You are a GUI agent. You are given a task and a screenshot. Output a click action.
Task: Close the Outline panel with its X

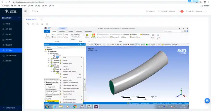pos(84,44)
